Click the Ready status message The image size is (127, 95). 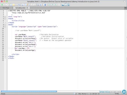[3, 94]
